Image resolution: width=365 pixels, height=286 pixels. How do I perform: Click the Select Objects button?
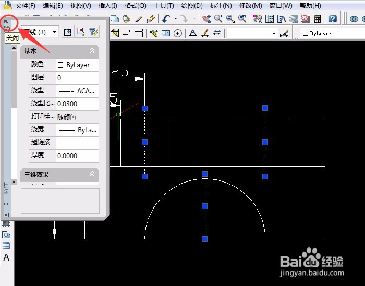pos(80,32)
